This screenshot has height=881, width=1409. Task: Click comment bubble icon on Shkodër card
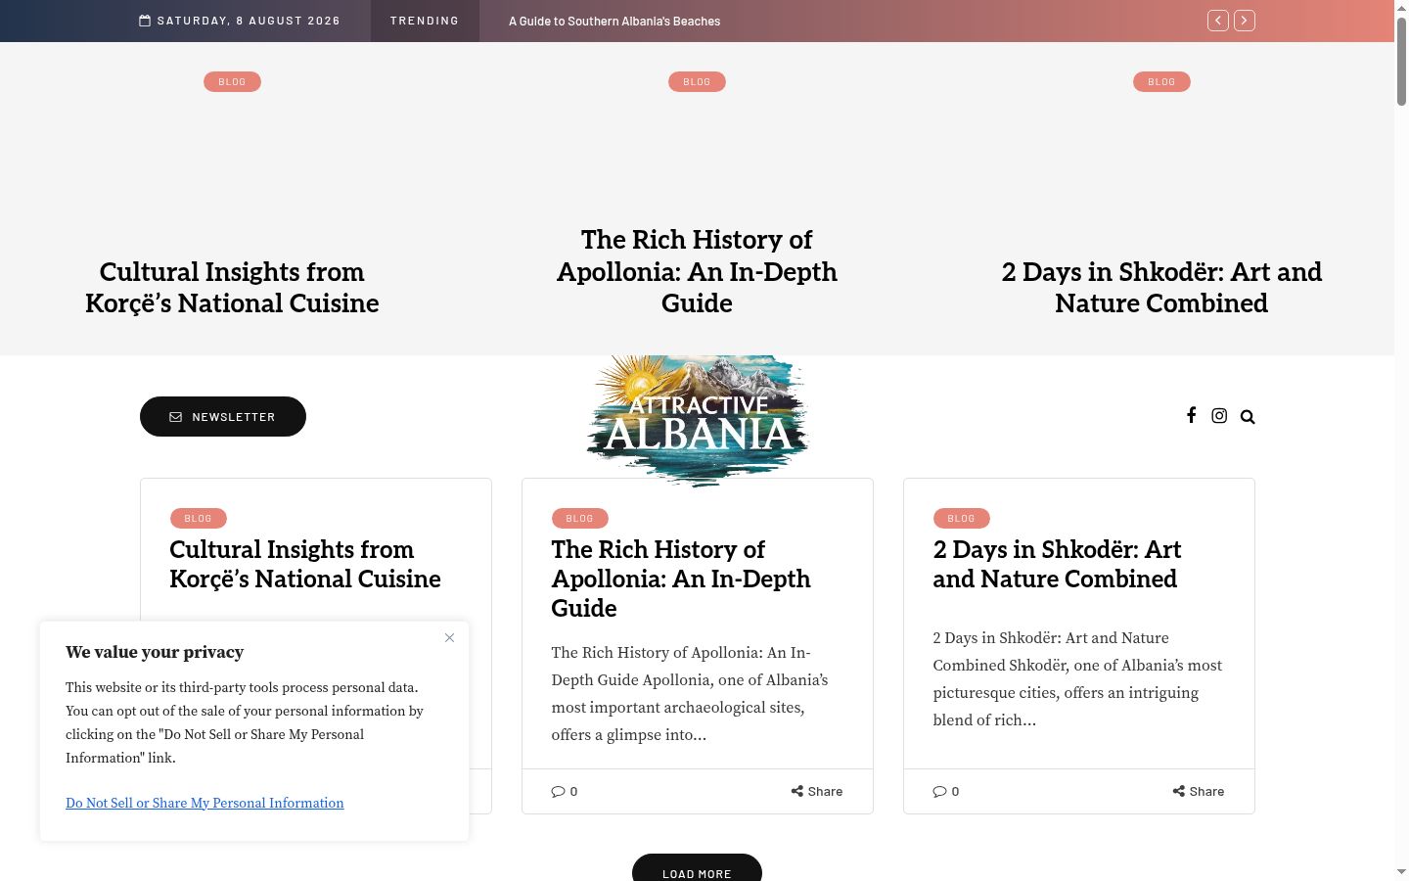tap(939, 791)
